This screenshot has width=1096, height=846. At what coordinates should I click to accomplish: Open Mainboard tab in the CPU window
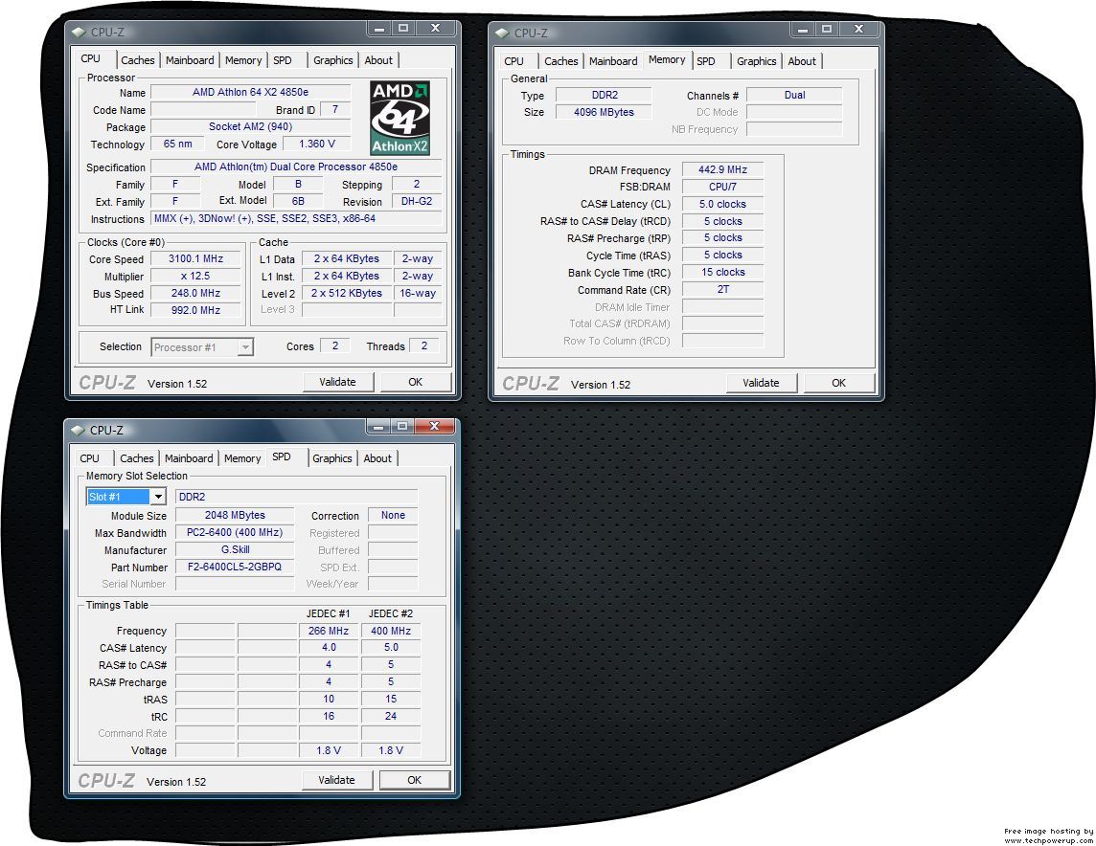[190, 60]
